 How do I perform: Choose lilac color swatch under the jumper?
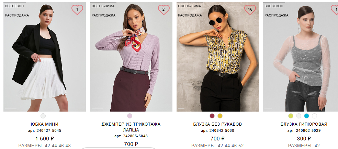[129, 116]
